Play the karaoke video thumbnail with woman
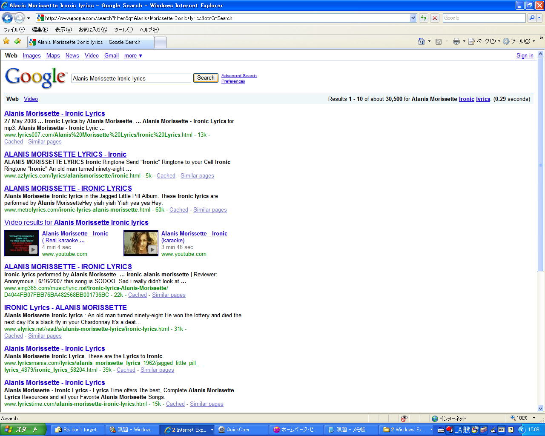Viewport: 545px width, 436px height. [x=141, y=243]
